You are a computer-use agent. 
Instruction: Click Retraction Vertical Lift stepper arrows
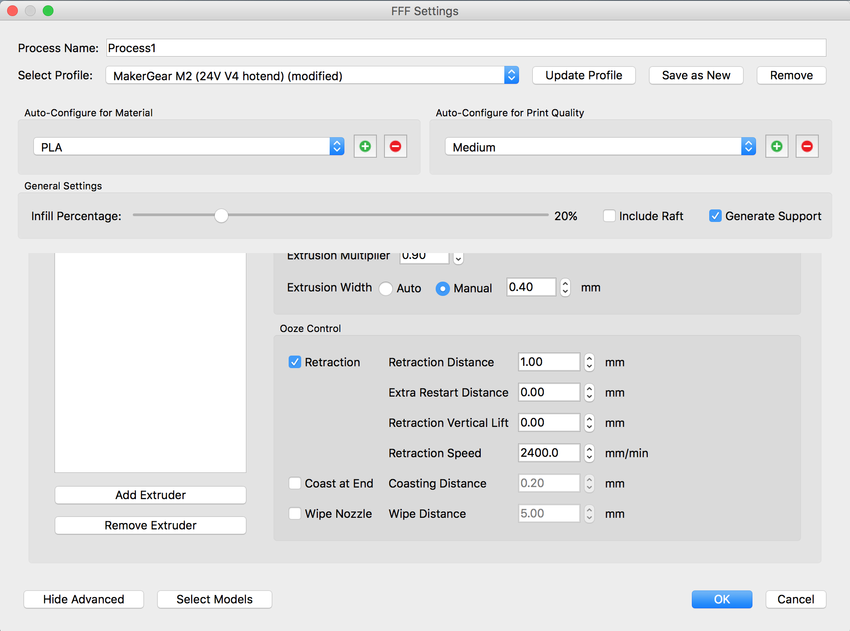point(589,423)
